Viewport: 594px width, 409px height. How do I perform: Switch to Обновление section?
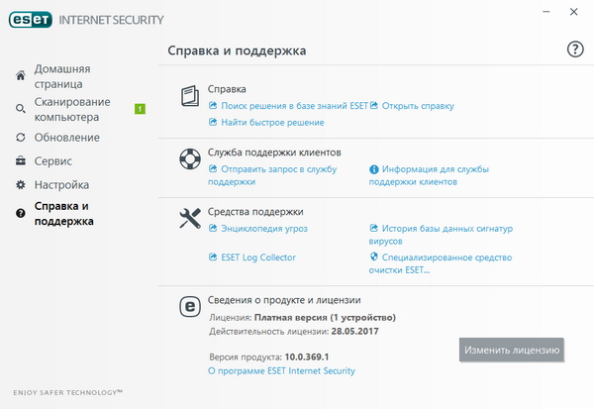click(x=66, y=137)
